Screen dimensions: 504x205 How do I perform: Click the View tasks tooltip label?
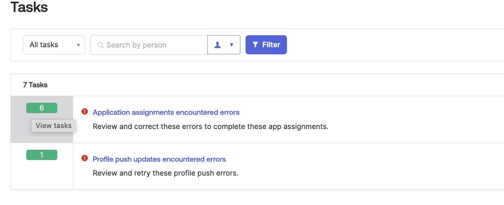[54, 126]
